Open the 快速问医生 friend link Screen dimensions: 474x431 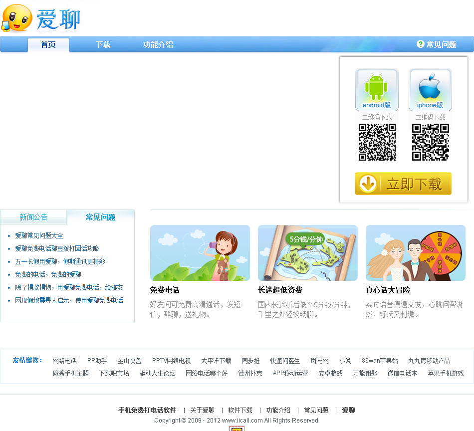point(285,361)
